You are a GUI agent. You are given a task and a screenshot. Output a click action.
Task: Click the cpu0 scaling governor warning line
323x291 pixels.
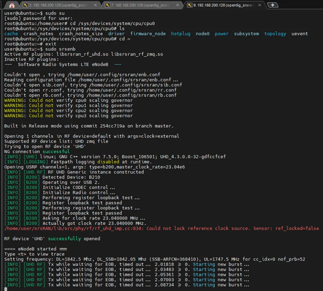click(x=69, y=100)
